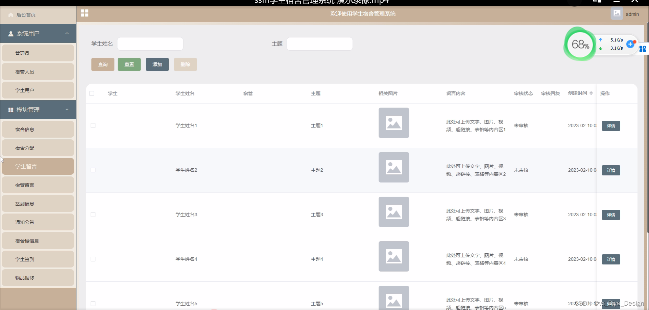Collapse the 模块管理 section chevron
The width and height of the screenshot is (649, 310).
point(67,110)
